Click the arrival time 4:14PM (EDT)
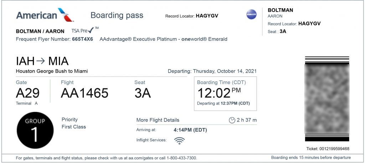Screen dimensions: 365x164 (190, 130)
